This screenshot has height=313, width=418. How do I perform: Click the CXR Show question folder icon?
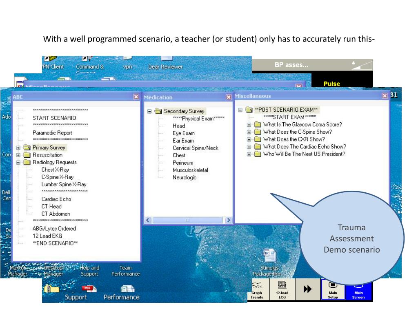pyautogui.click(x=258, y=139)
